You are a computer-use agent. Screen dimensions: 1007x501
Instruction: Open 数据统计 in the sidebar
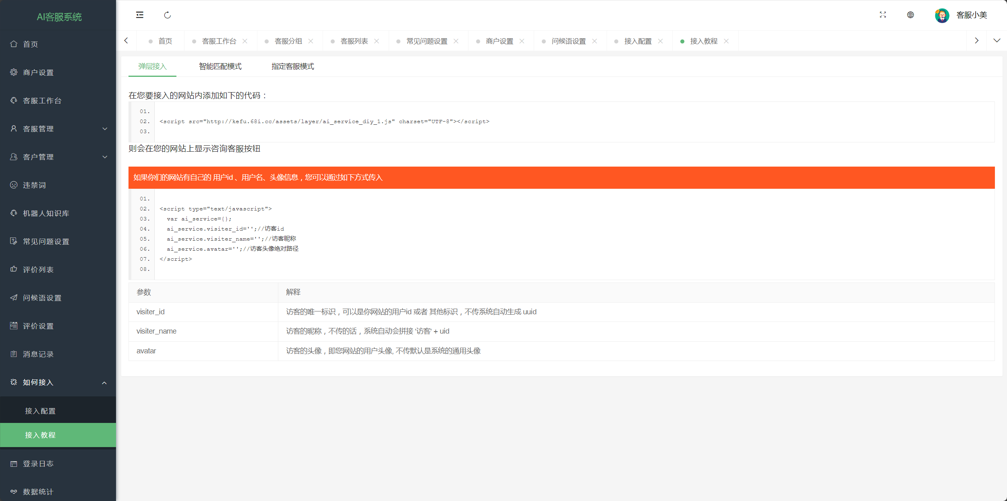[x=58, y=492]
